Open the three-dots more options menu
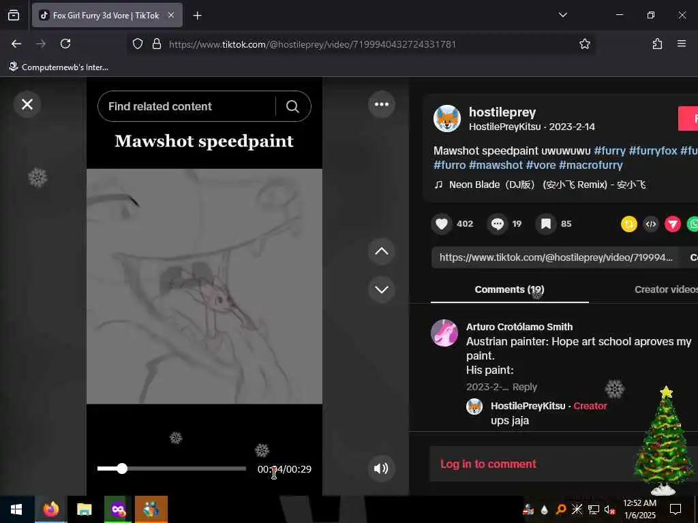698x523 pixels. coord(382,104)
